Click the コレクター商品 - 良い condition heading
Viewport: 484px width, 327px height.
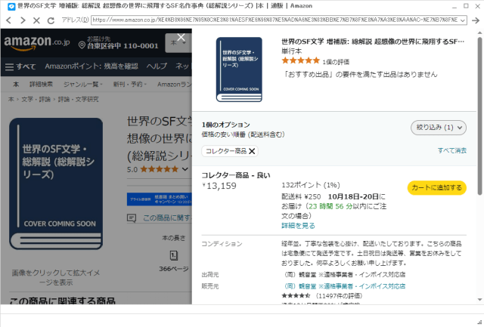click(x=236, y=175)
